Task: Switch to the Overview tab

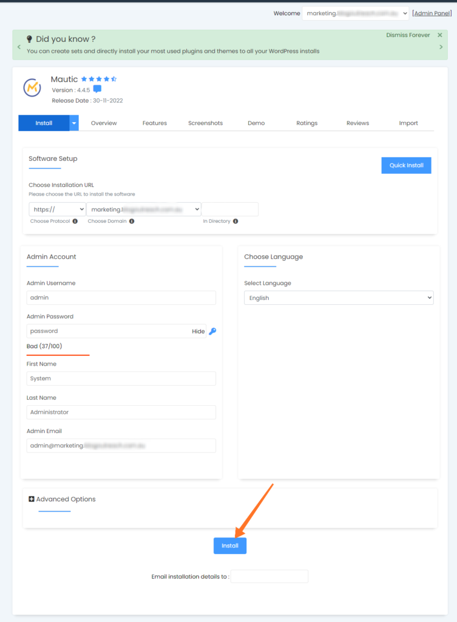Action: (x=104, y=123)
